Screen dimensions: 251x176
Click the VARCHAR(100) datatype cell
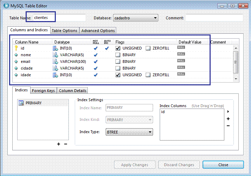coord(73,62)
